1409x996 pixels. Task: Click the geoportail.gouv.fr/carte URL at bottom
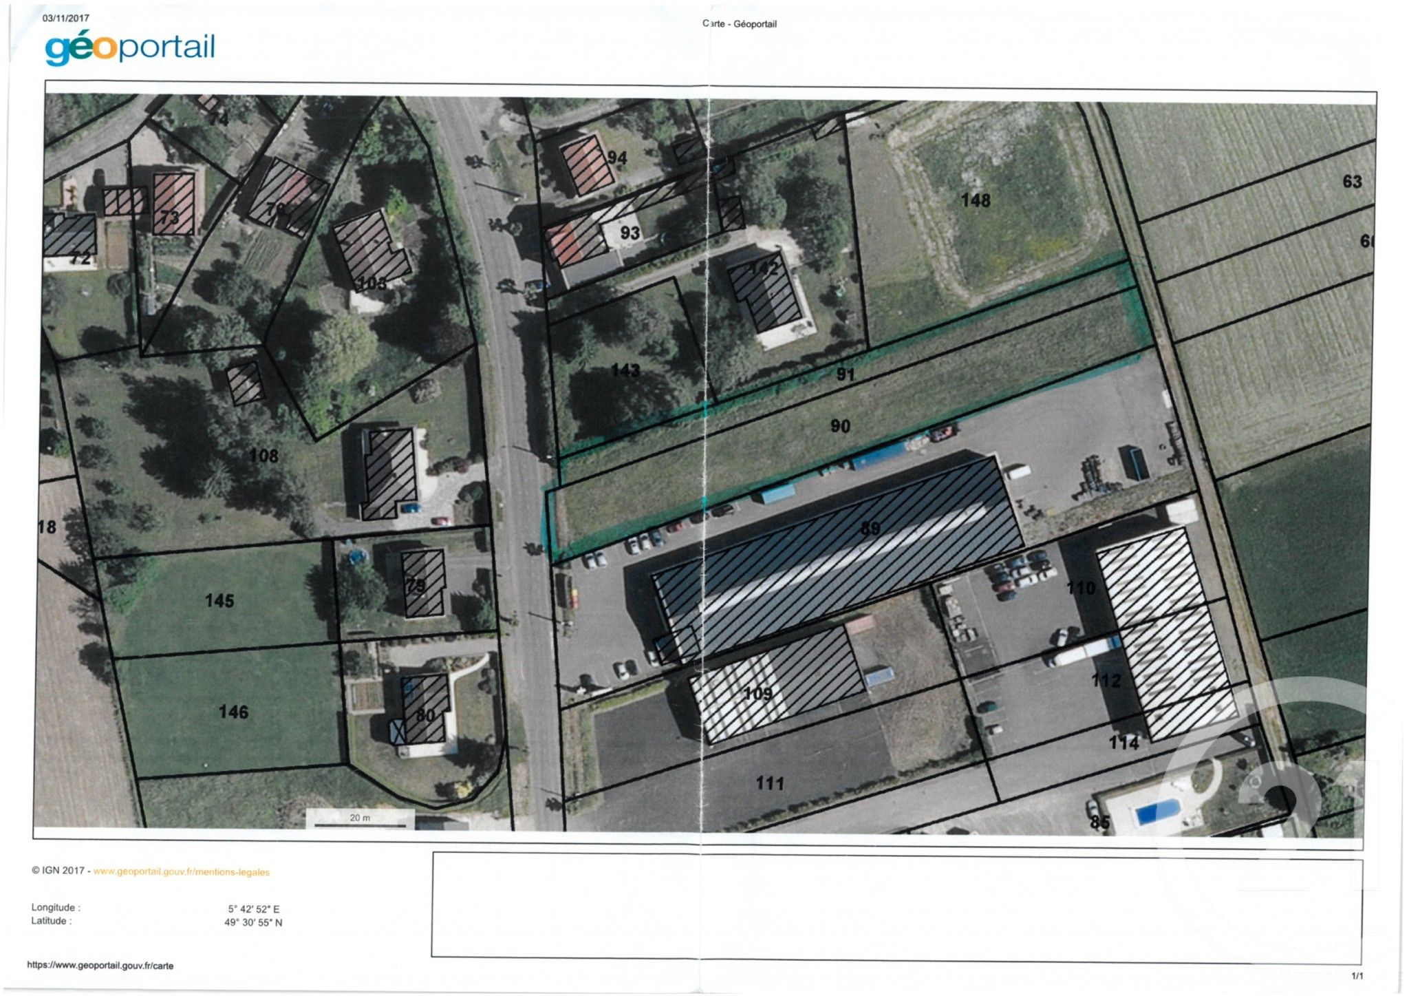point(100,965)
